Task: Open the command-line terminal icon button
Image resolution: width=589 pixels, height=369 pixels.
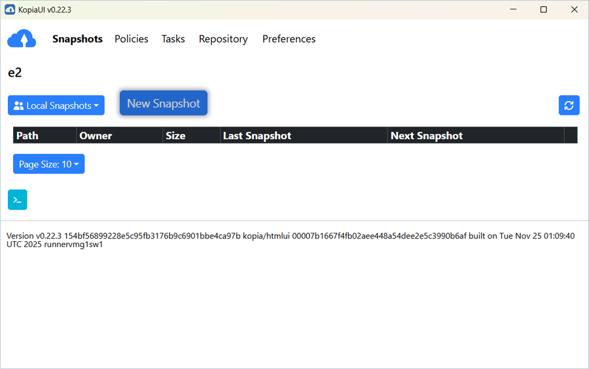Action: [x=18, y=200]
